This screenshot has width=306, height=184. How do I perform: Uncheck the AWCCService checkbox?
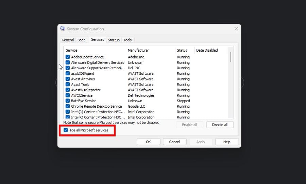[x=68, y=95]
